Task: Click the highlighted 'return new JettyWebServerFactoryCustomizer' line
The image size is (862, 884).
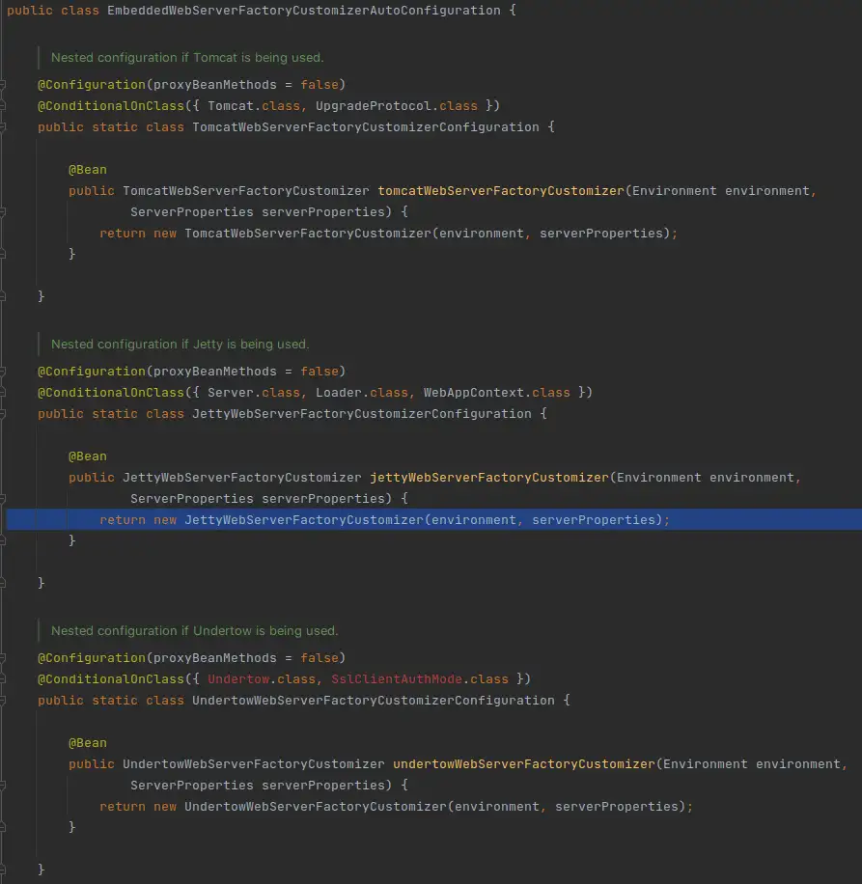Action: point(434,520)
